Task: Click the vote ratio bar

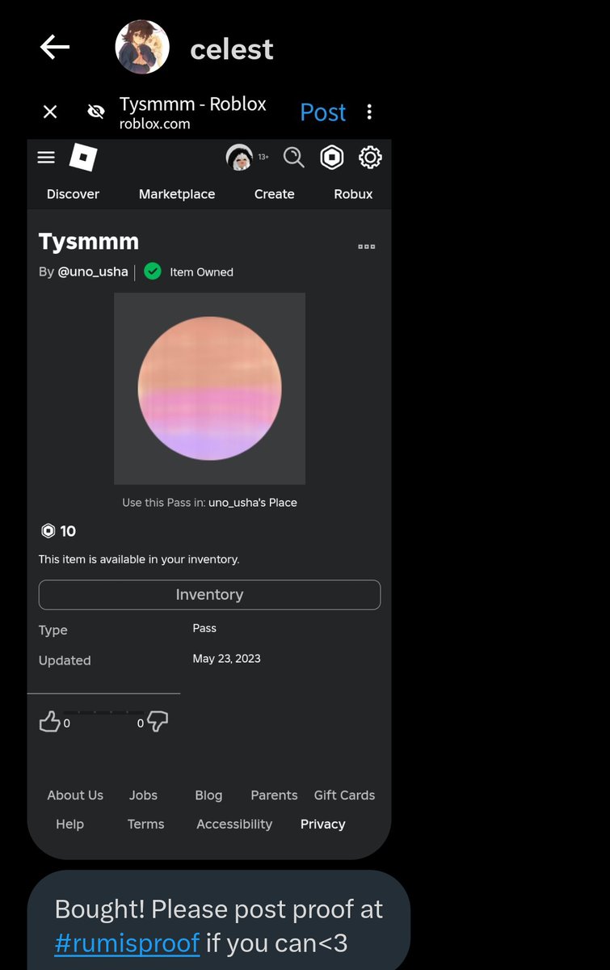Action: [x=103, y=712]
